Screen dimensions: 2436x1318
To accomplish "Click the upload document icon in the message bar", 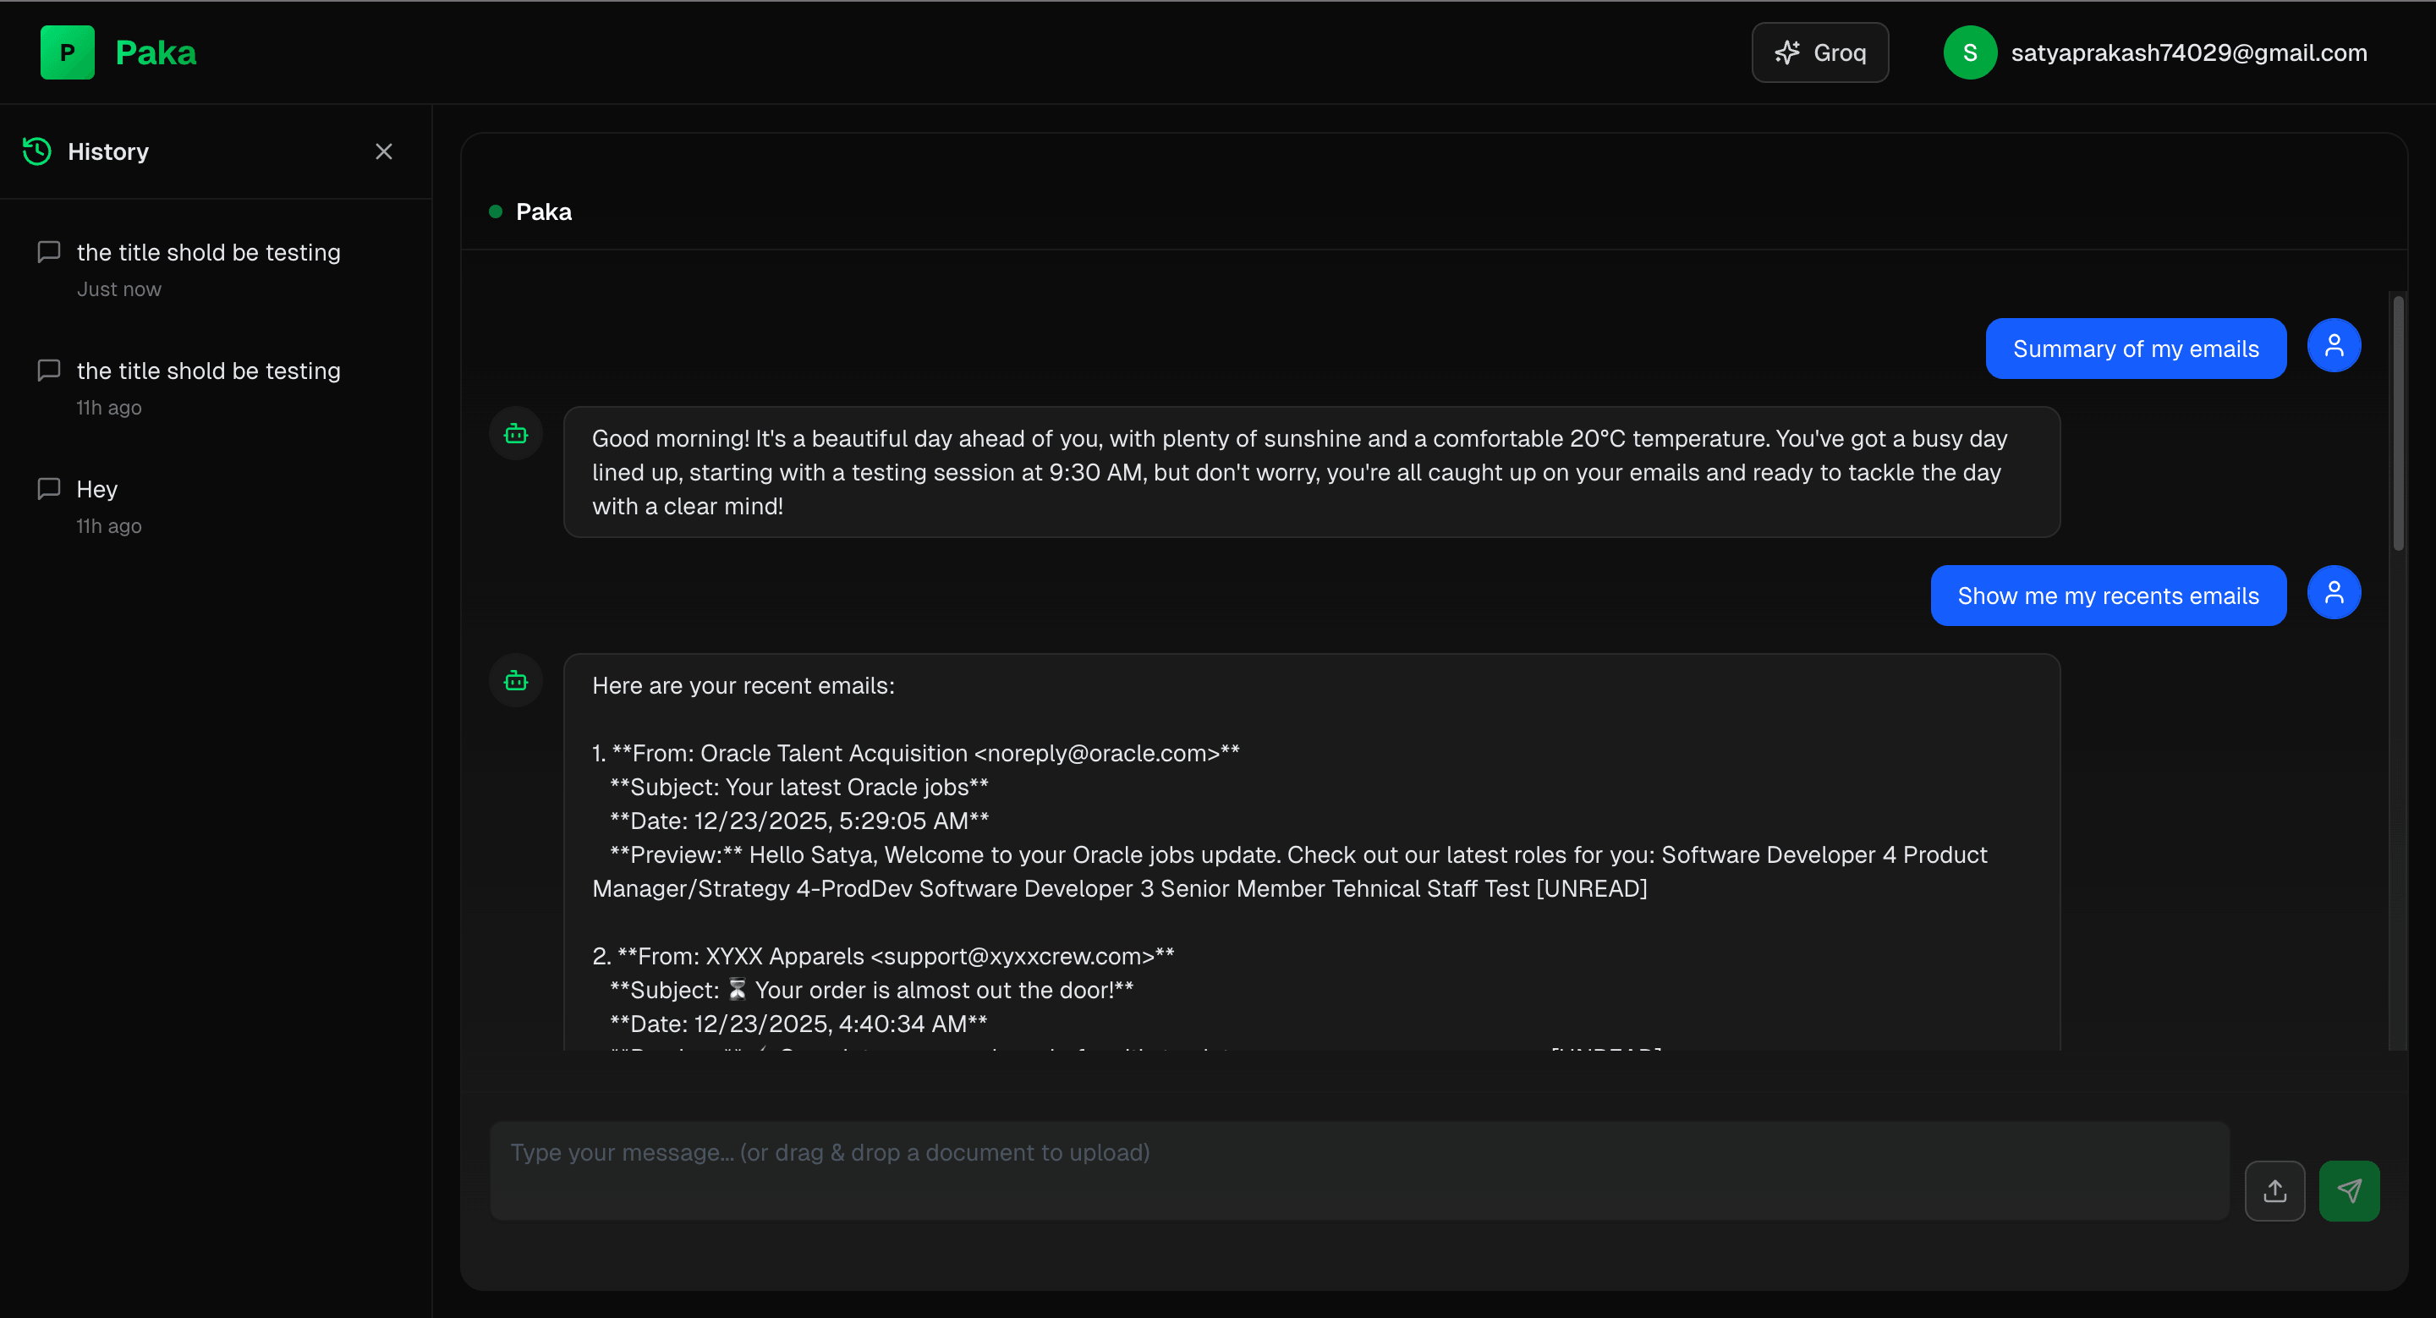I will click(2276, 1190).
